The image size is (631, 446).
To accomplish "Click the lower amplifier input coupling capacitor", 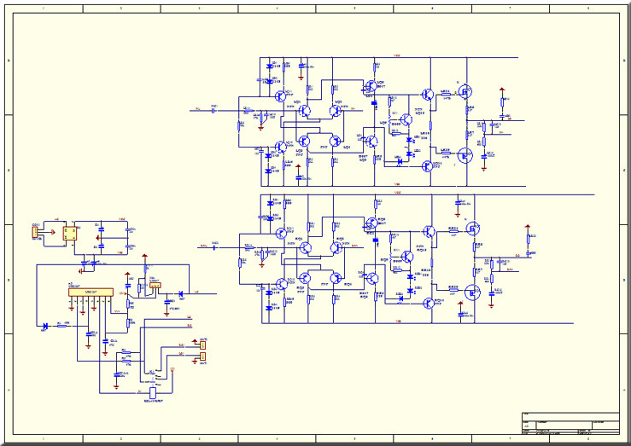I will pyautogui.click(x=214, y=247).
